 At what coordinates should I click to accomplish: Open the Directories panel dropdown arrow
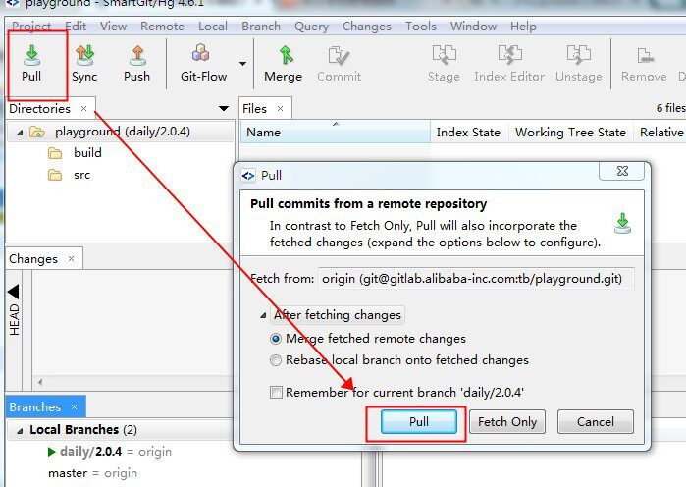coord(224,109)
